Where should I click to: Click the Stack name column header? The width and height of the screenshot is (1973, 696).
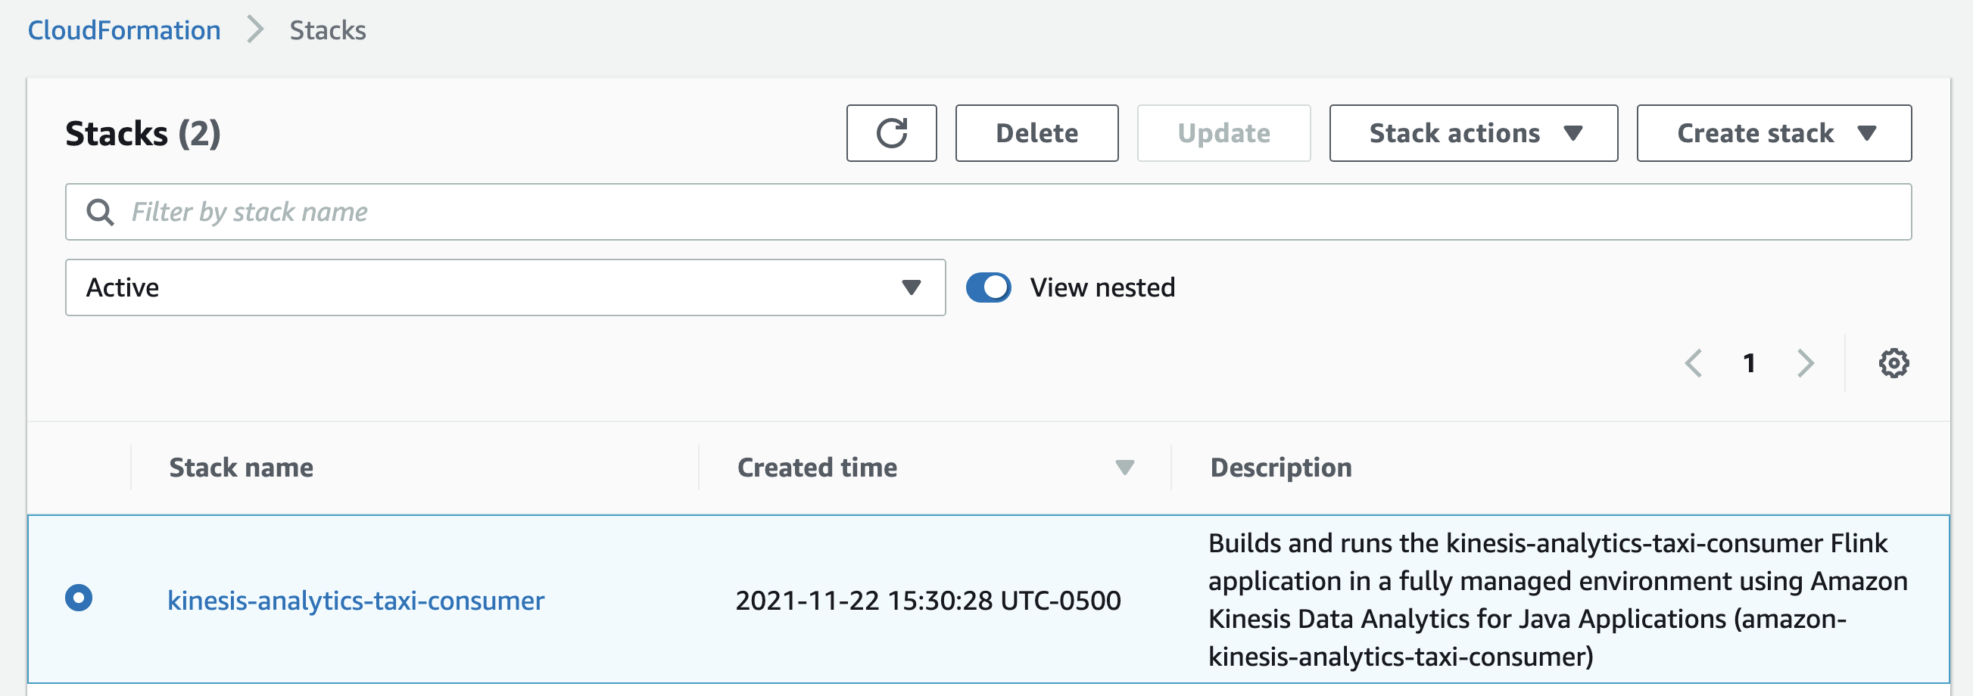(242, 468)
